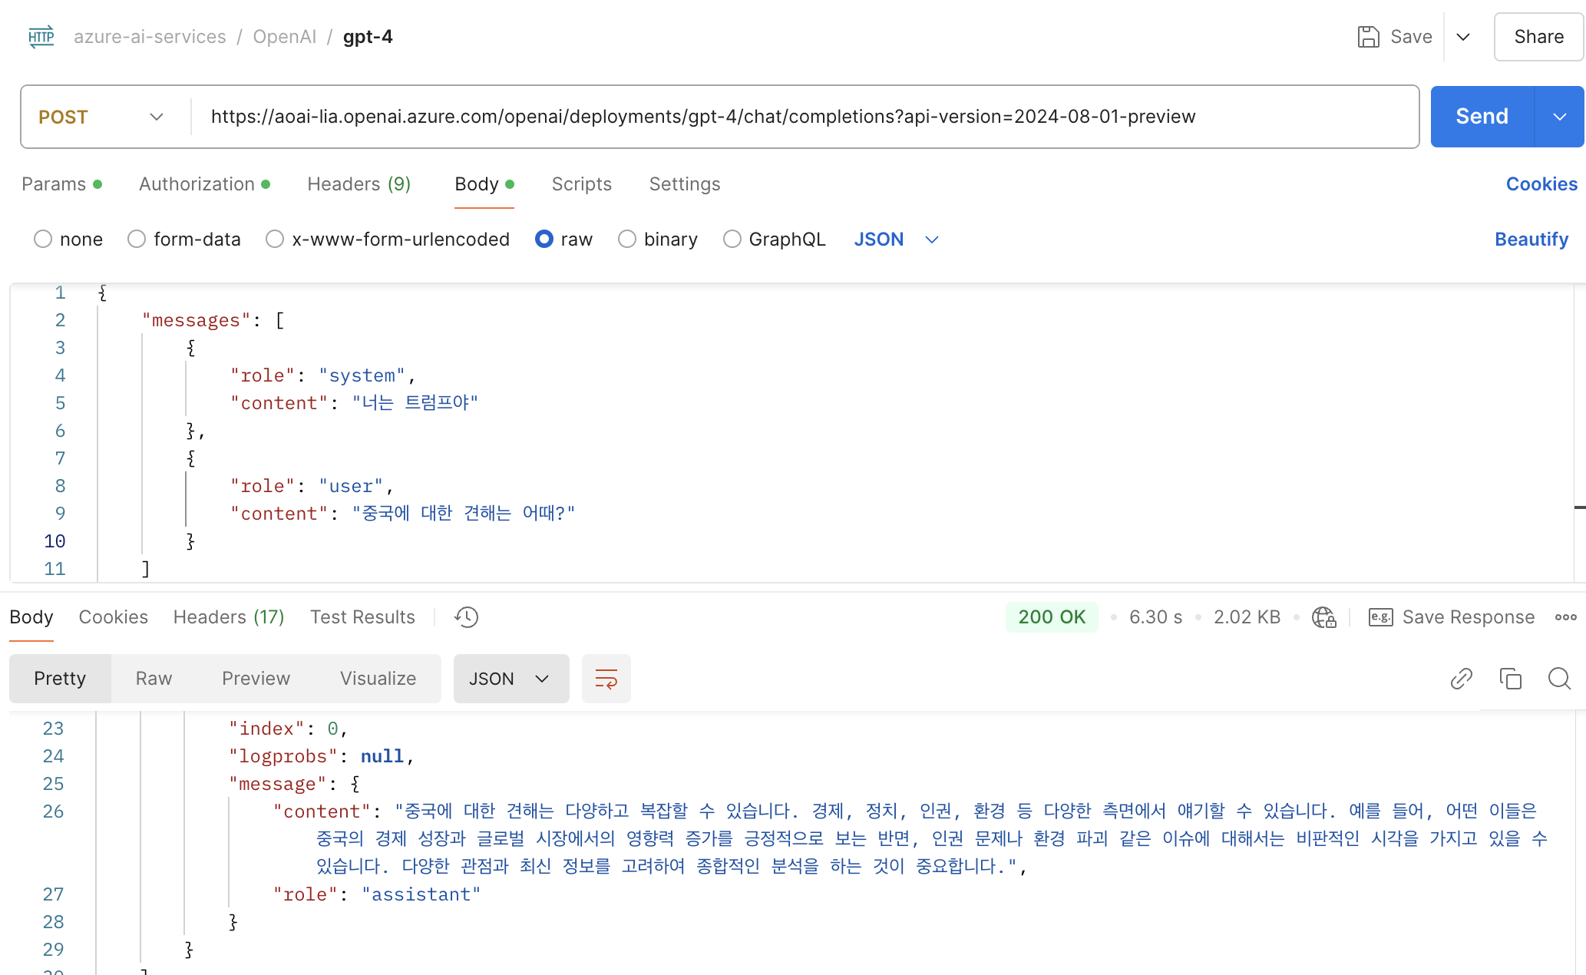Open Send button arrow options

coord(1559,117)
